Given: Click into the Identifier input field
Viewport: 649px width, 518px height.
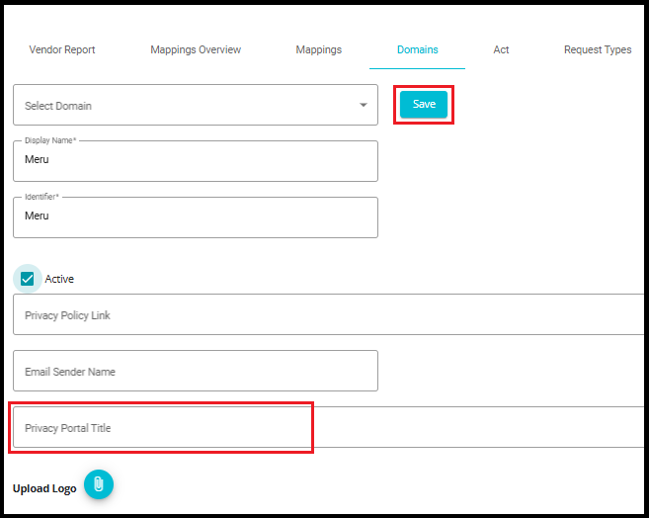Looking at the screenshot, I should pyautogui.click(x=196, y=217).
